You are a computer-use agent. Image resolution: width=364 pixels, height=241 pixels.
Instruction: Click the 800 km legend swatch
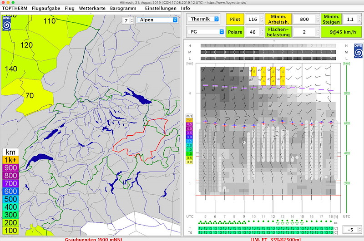(x=10, y=176)
